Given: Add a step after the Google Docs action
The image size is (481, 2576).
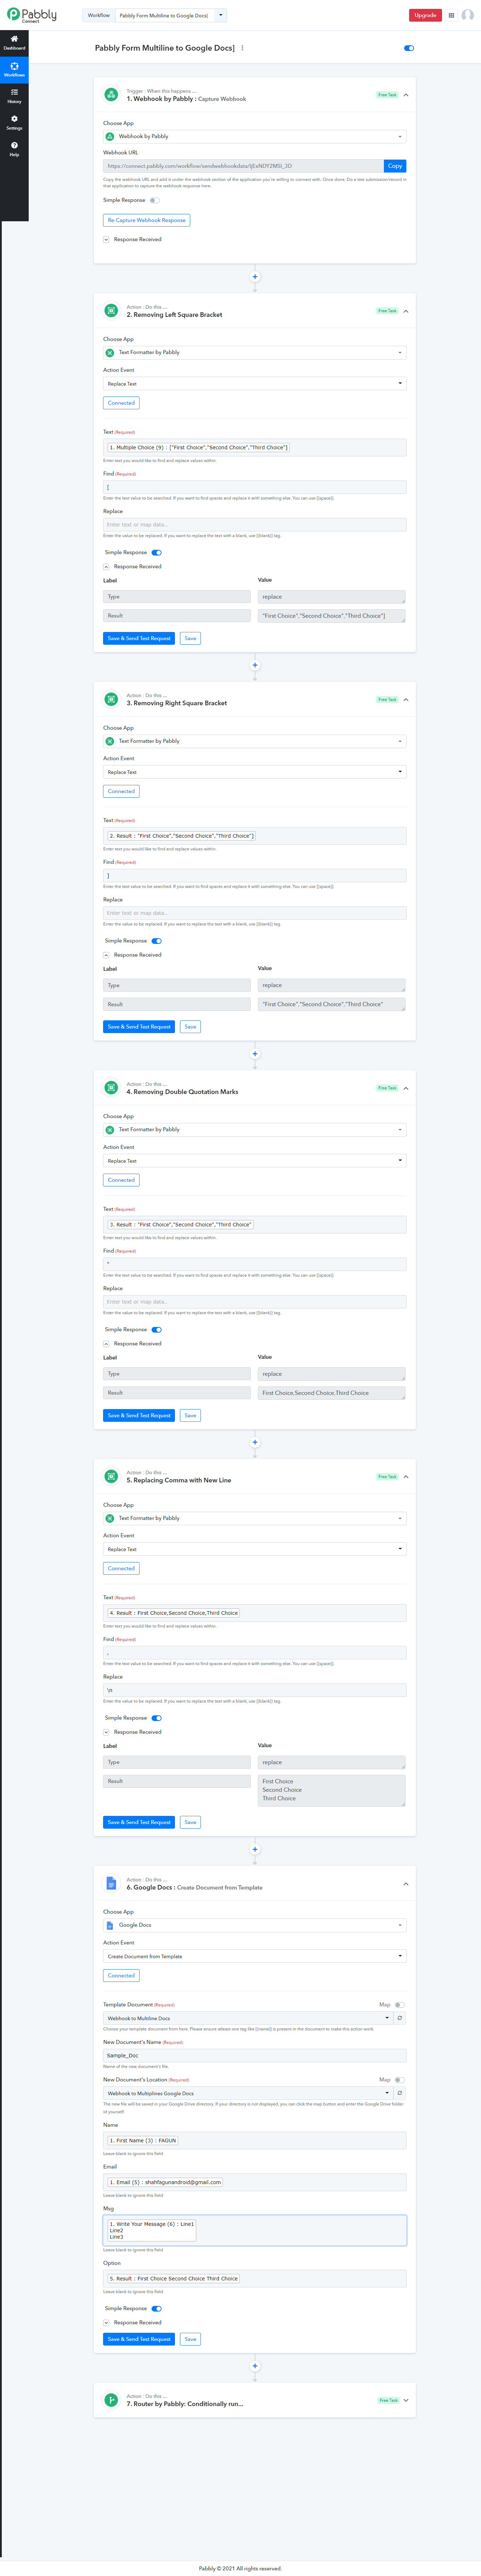Looking at the screenshot, I should (255, 2366).
